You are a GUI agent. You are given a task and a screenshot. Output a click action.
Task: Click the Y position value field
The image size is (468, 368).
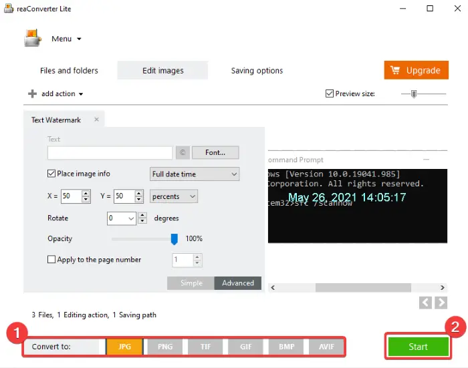click(124, 196)
